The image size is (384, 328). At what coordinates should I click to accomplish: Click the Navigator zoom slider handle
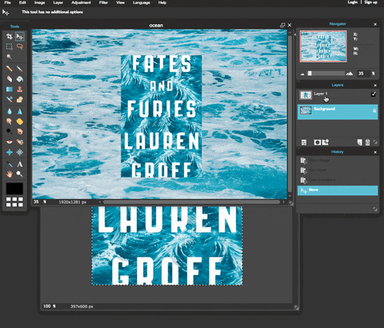(310, 74)
